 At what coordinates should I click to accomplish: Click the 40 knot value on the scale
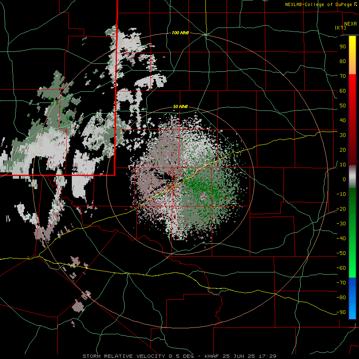click(343, 120)
